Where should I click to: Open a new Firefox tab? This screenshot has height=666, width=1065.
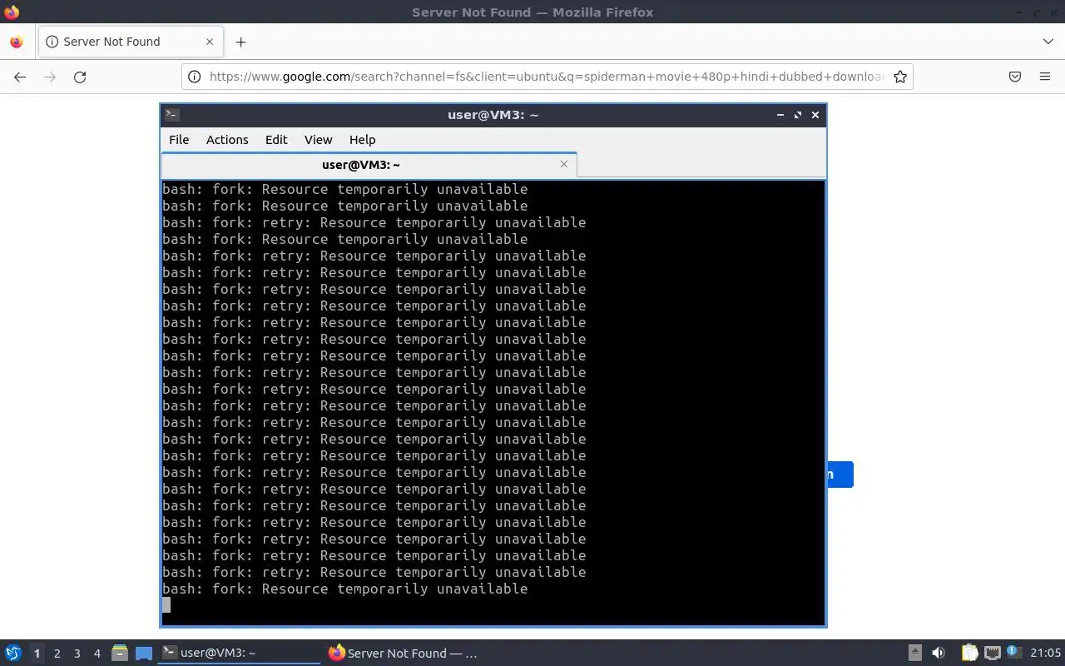(240, 42)
